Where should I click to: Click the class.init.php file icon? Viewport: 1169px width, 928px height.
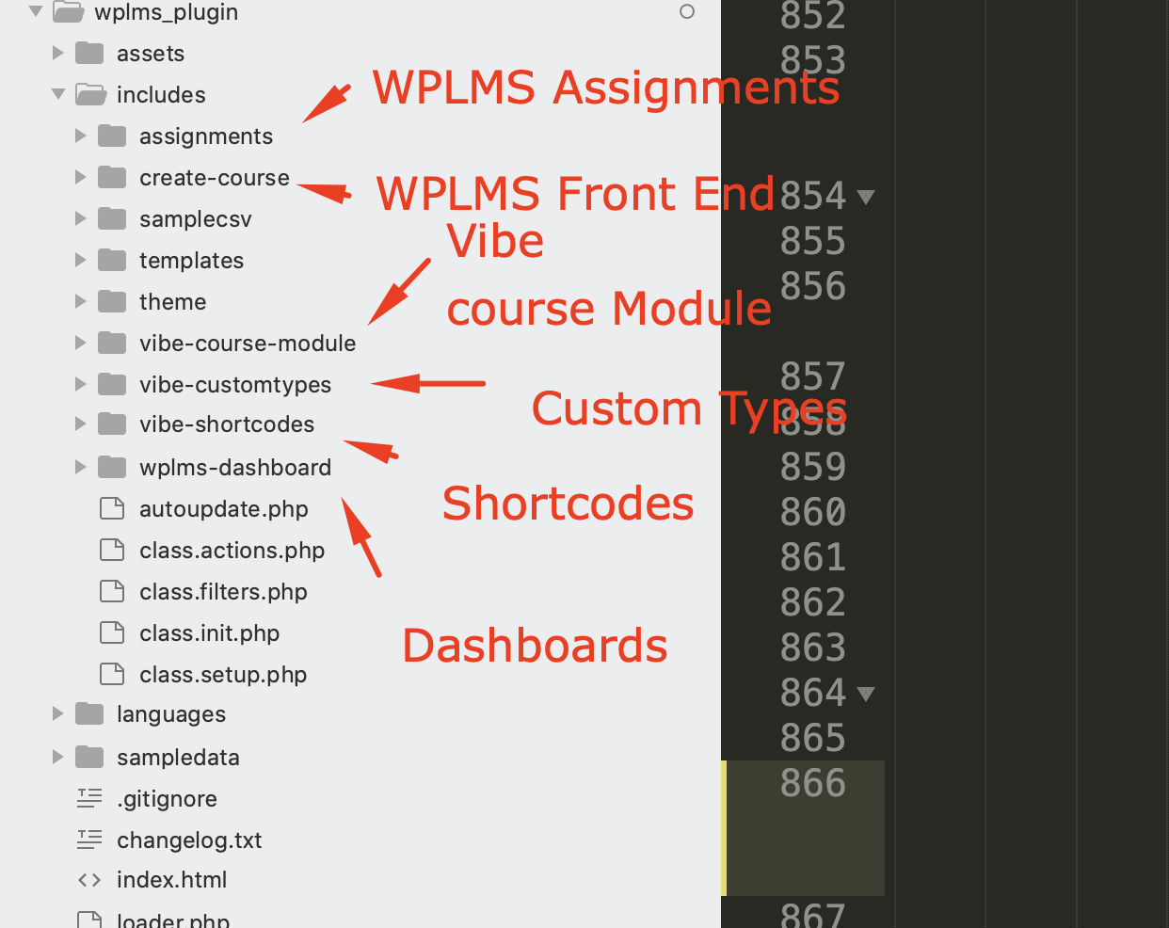tap(112, 633)
